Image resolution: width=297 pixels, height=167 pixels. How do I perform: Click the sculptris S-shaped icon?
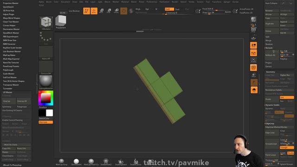131,11
